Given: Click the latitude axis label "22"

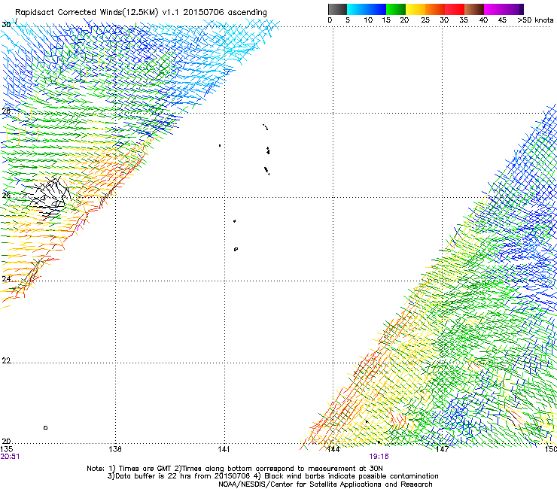Looking at the screenshot, I should tap(6, 361).
